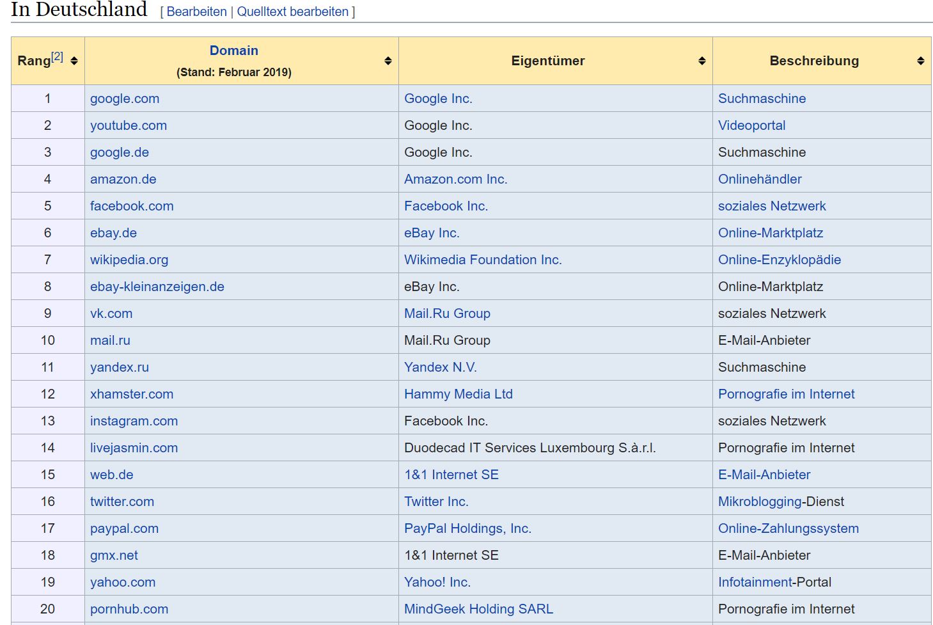Open the linked Facebook Inc. owner article

[x=446, y=206]
